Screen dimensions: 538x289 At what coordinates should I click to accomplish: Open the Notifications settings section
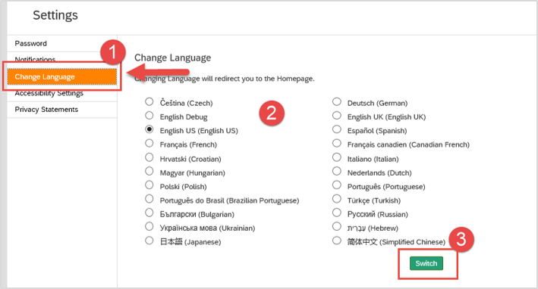pyautogui.click(x=61, y=59)
